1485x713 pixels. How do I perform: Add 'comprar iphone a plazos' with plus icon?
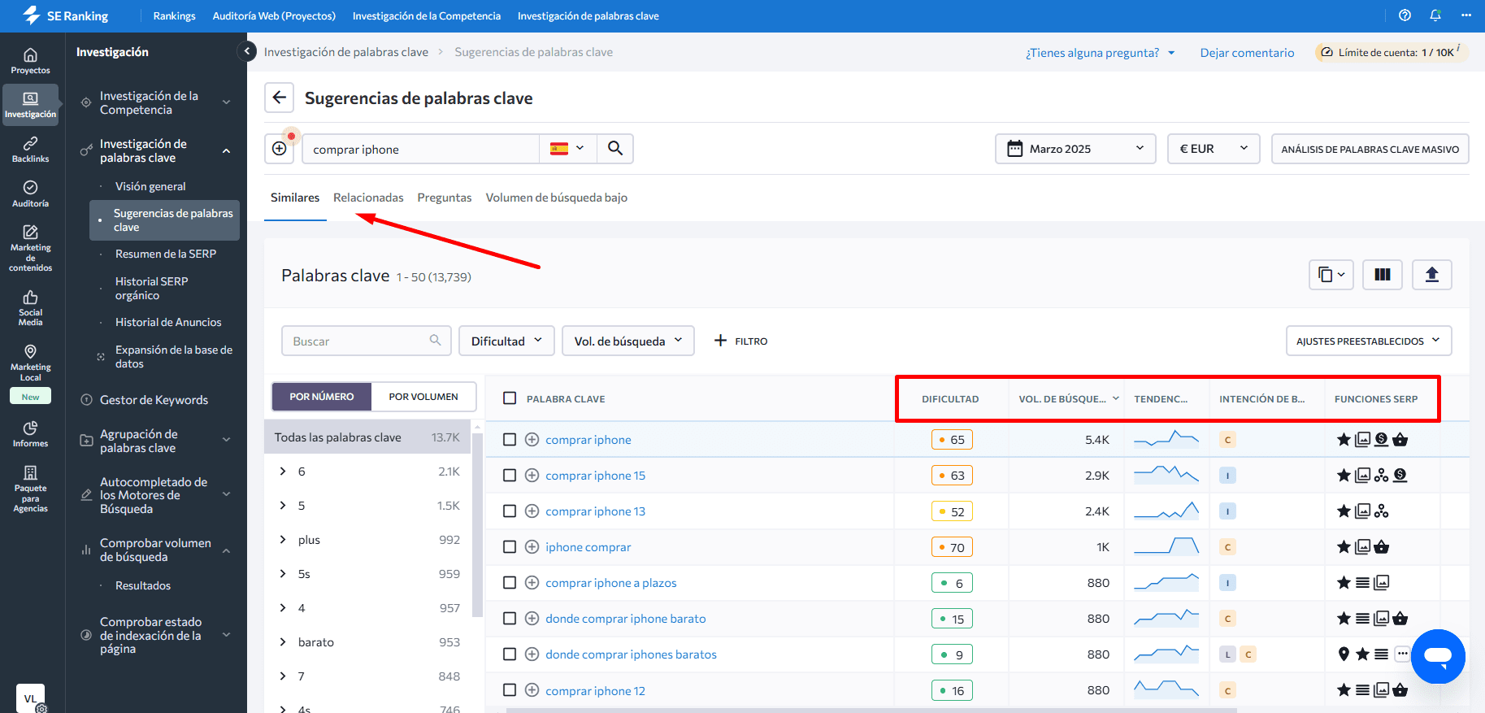point(532,583)
